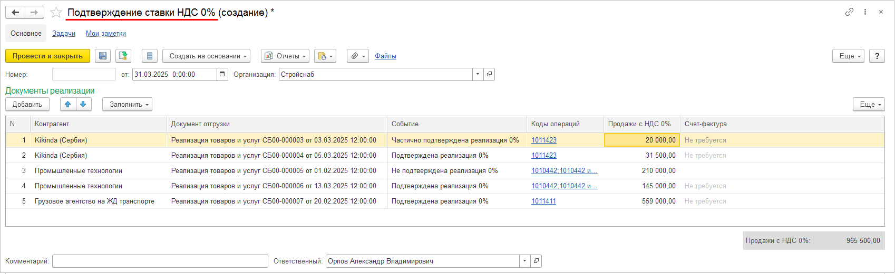Click into the Комментарий text field
This screenshot has width=895, height=274.
160,261
